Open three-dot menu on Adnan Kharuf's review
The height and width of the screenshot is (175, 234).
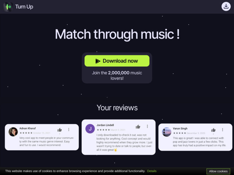pos(69,129)
